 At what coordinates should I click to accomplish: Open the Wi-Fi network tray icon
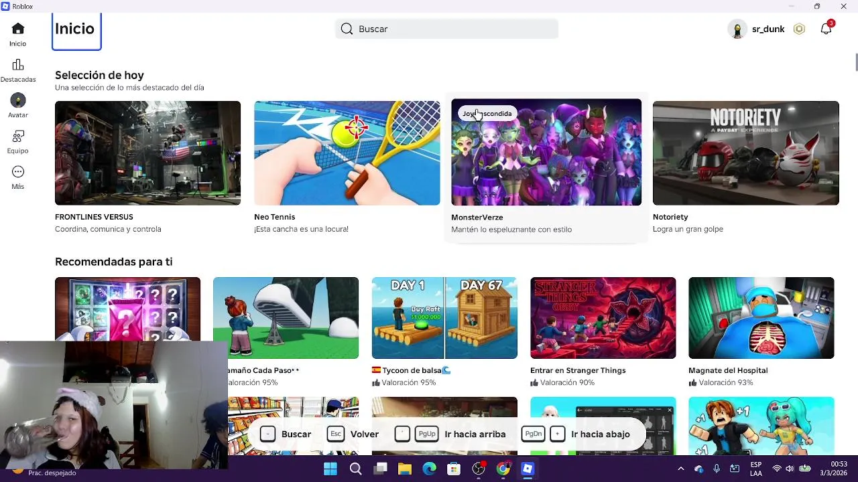coord(777,469)
